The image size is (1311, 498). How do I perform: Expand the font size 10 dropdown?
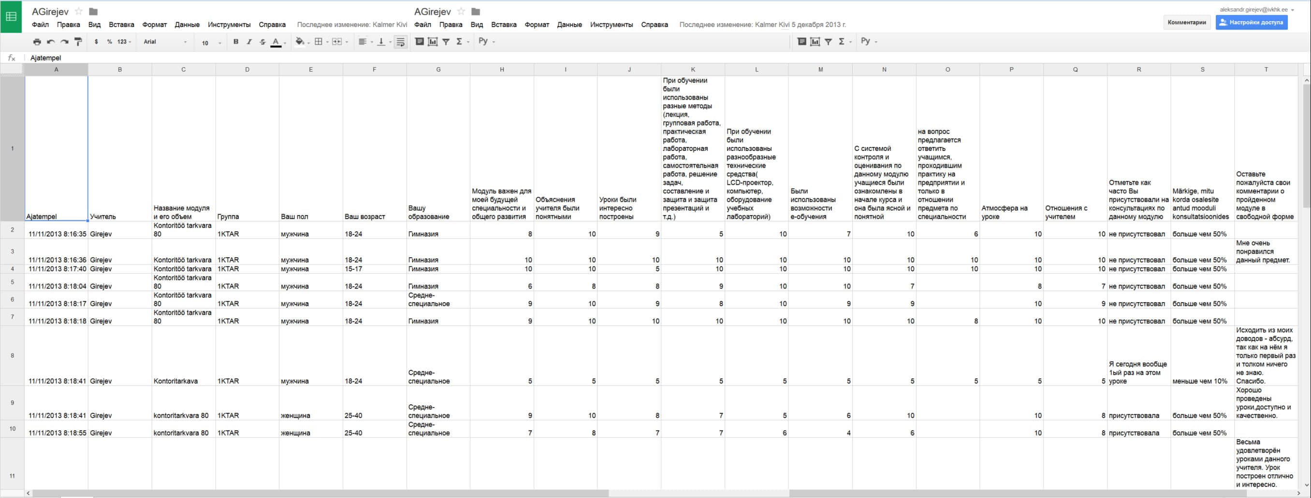[x=211, y=43]
